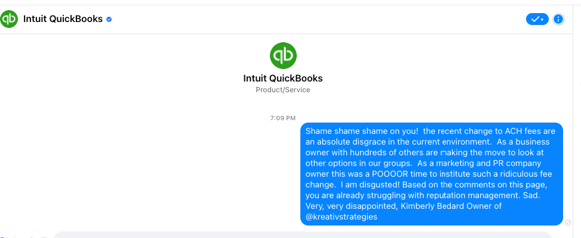
Task: Click the QuickBooks avatar in the header
Action: pos(9,19)
